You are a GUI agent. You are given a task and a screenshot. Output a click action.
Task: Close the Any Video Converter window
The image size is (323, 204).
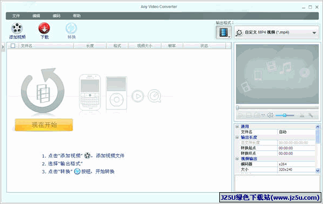pos(317,7)
